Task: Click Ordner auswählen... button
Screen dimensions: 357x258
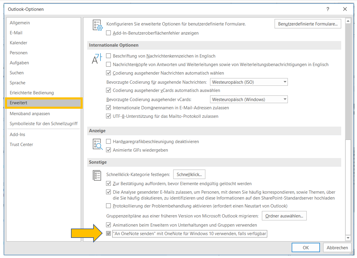Action: (x=284, y=216)
